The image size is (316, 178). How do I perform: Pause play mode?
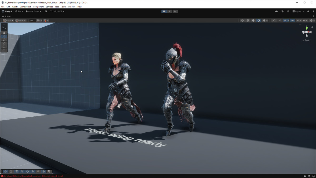tap(170, 12)
